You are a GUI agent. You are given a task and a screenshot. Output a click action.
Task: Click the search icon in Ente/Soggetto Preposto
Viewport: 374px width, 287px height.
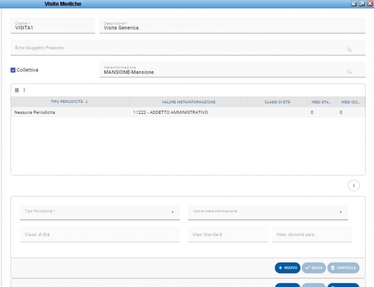pyautogui.click(x=350, y=50)
